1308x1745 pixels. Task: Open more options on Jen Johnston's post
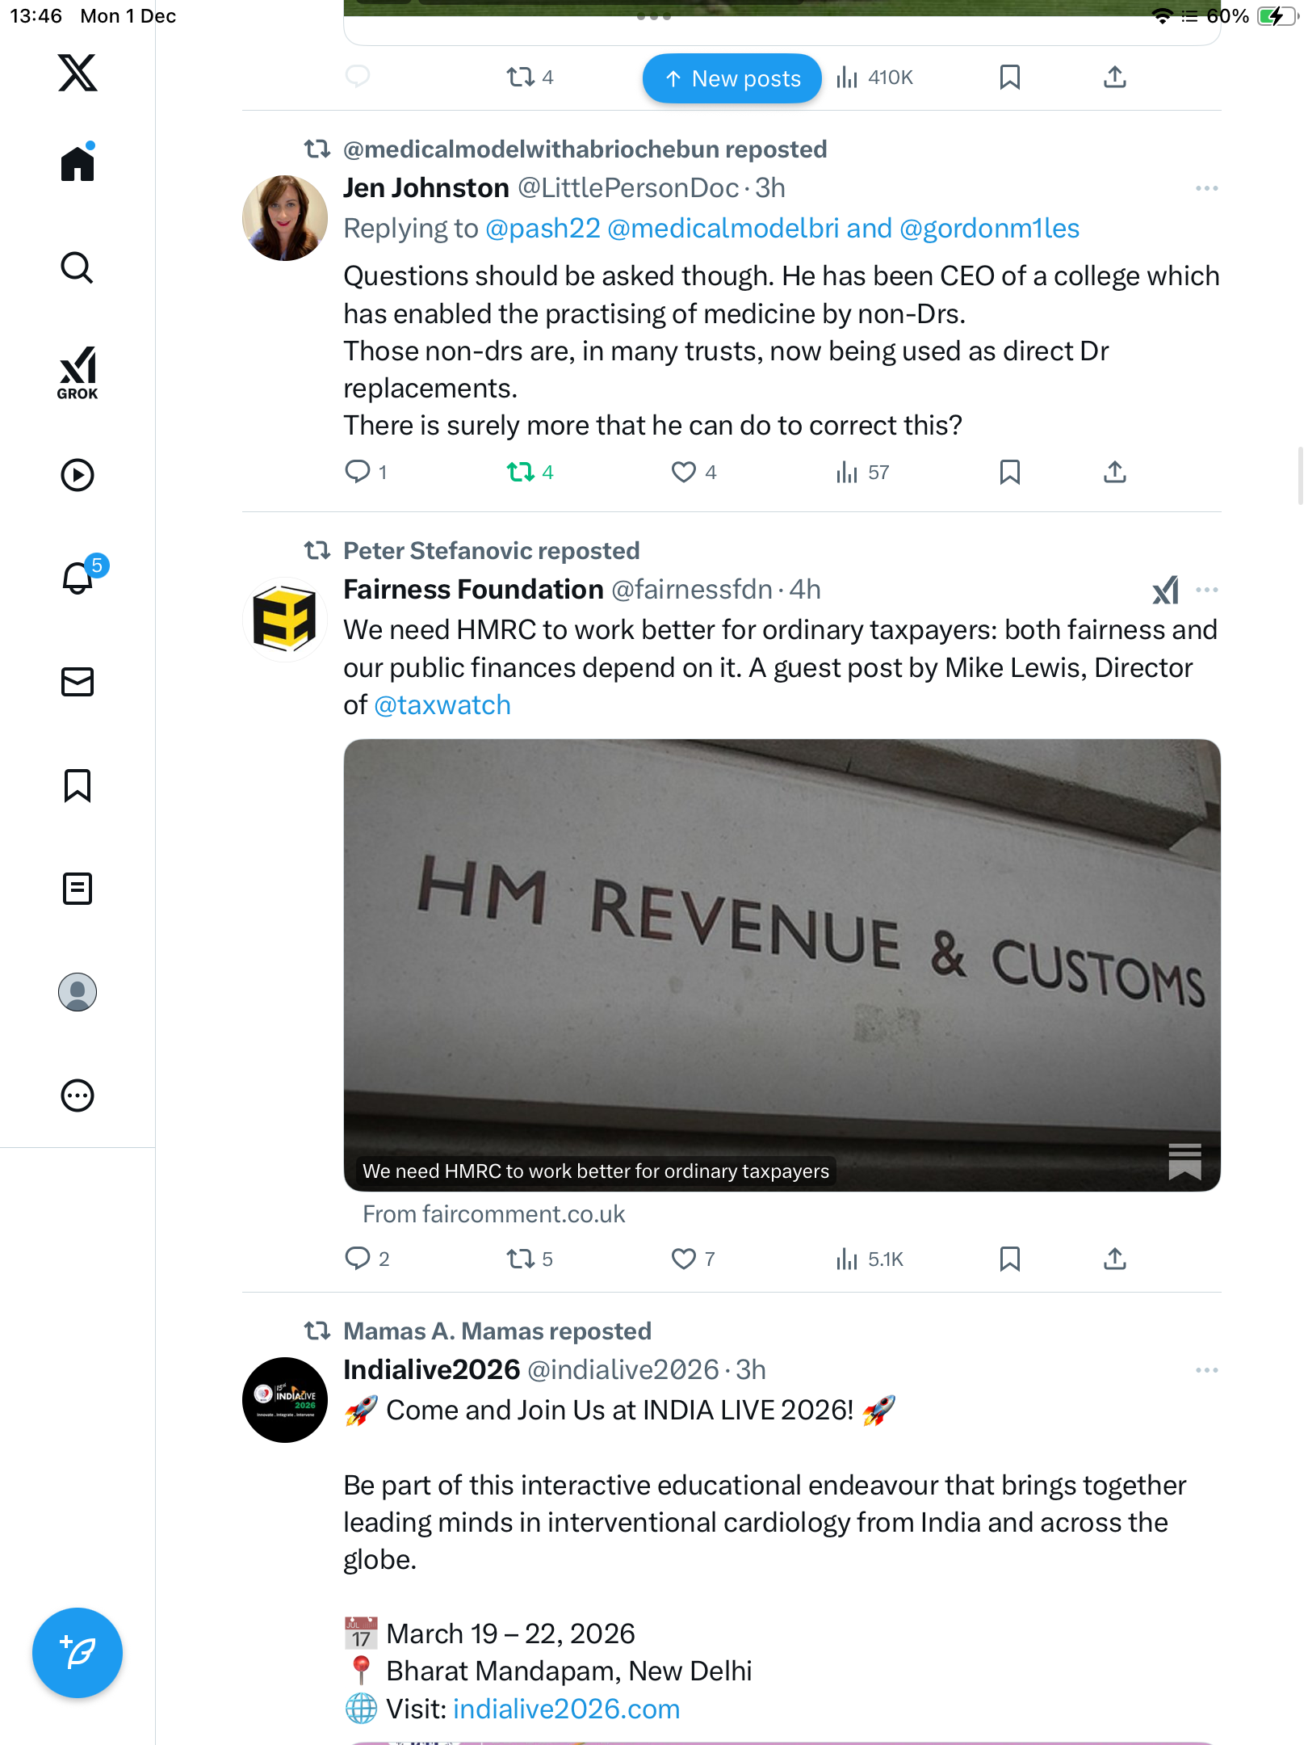coord(1206,188)
